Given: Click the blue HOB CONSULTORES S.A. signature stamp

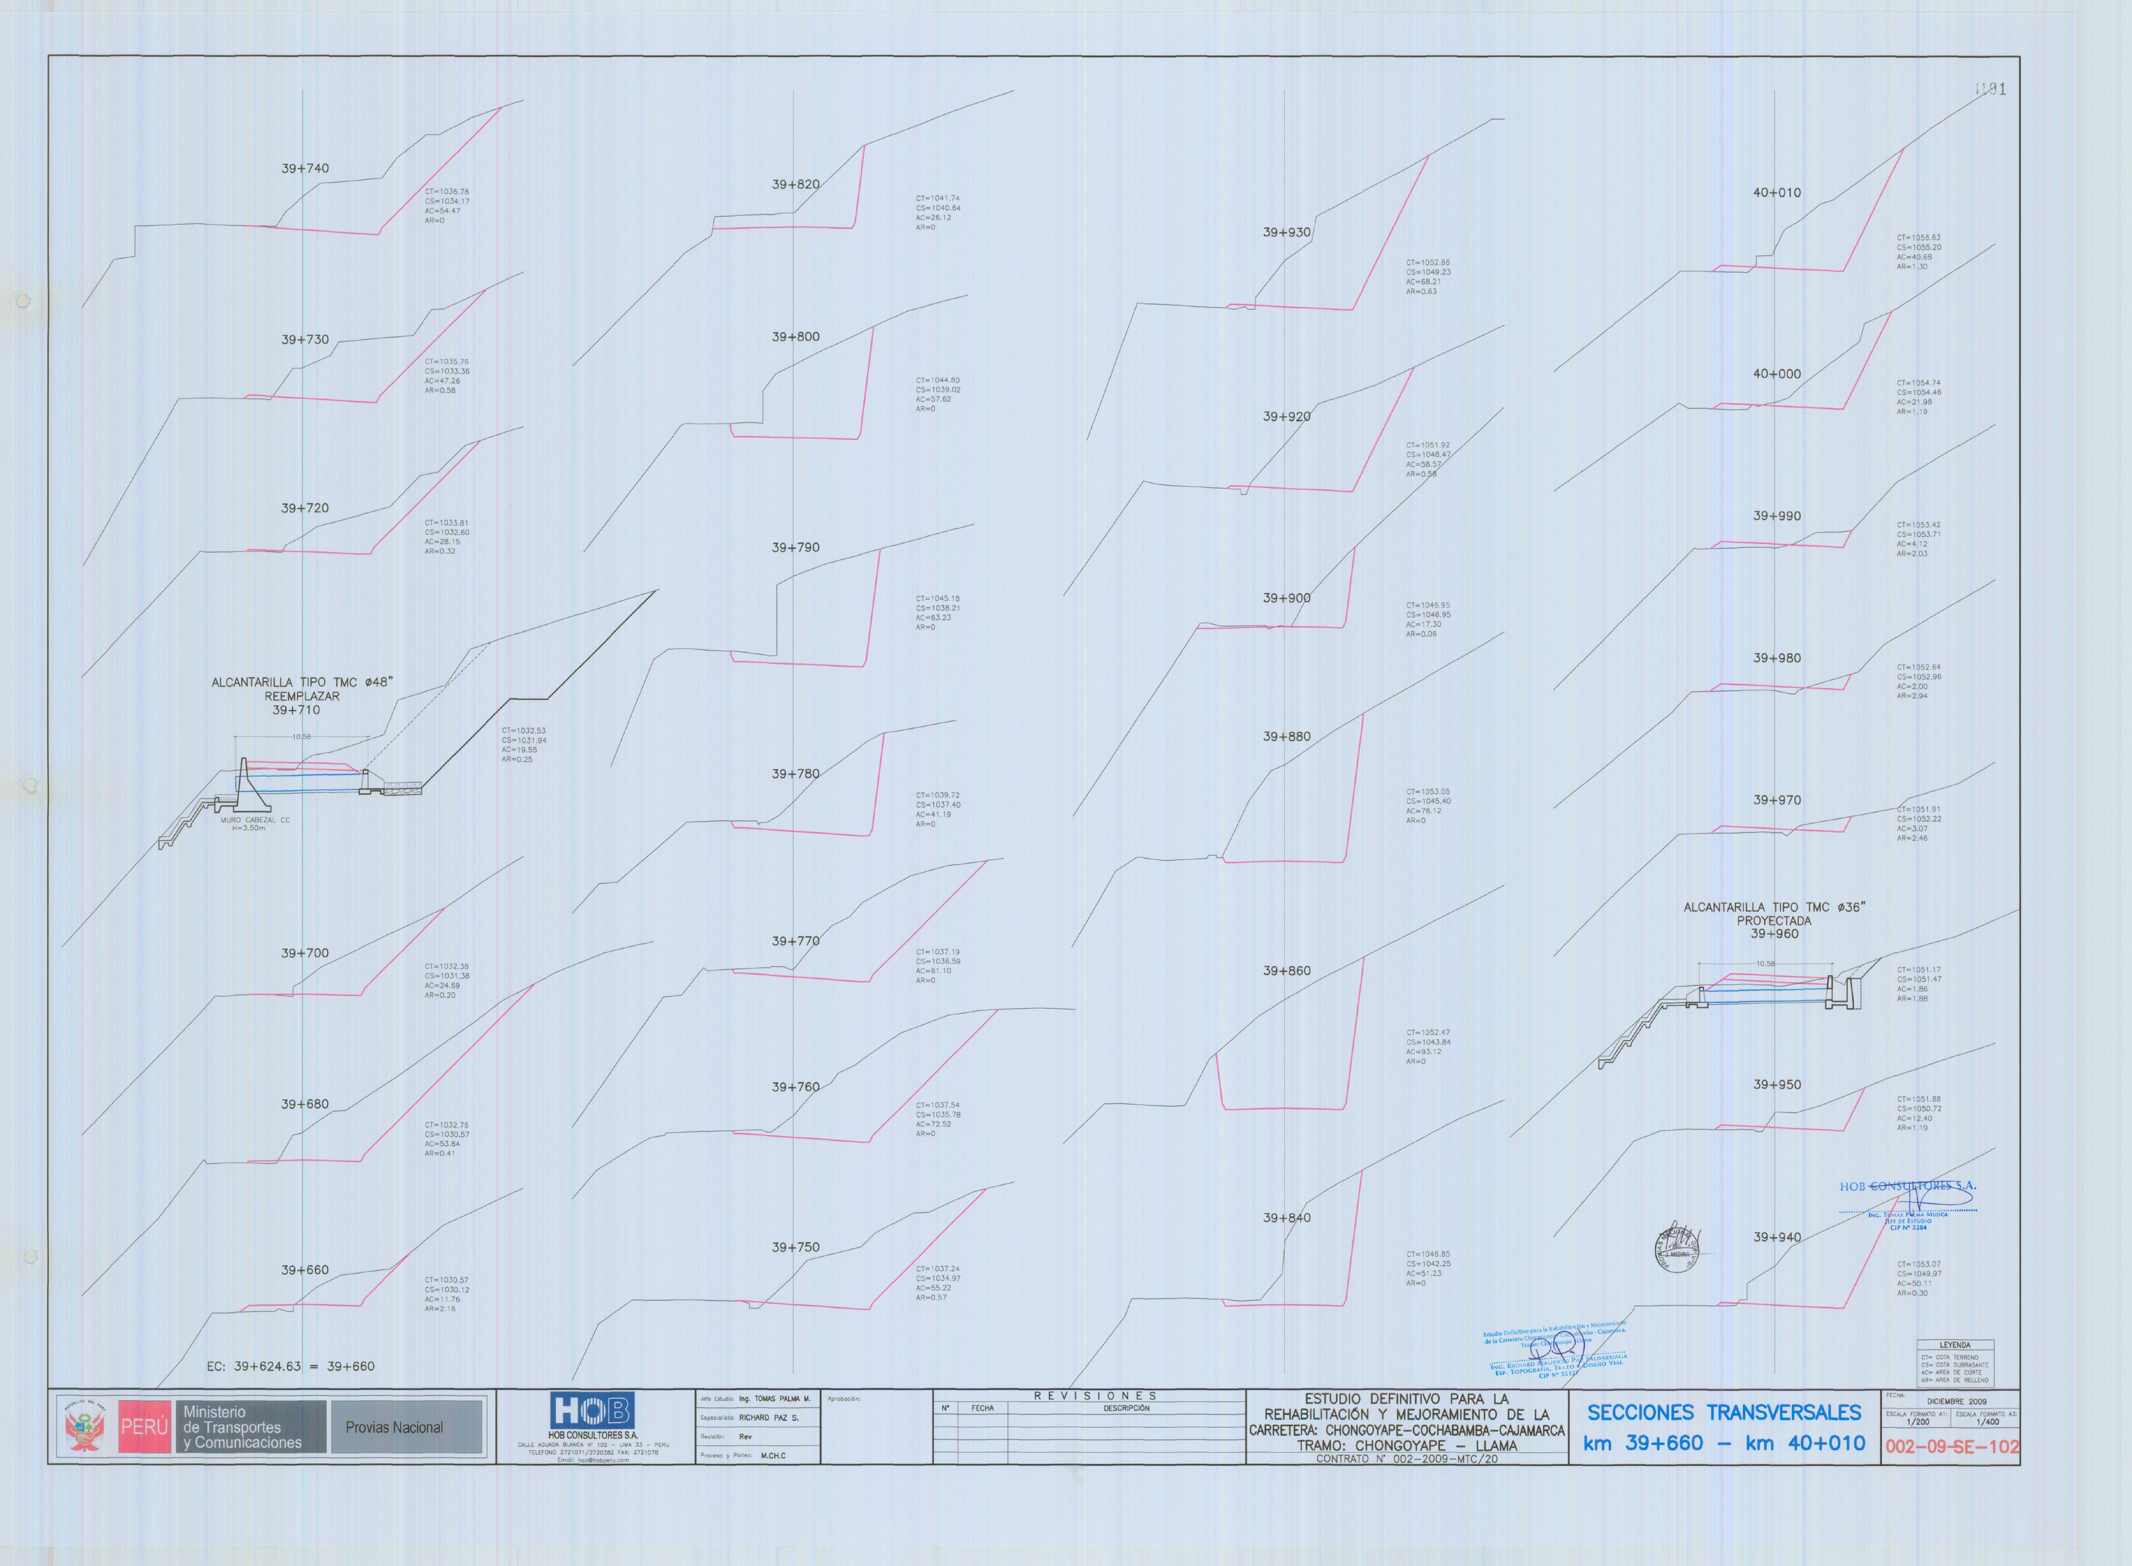Looking at the screenshot, I should click(1907, 1206).
